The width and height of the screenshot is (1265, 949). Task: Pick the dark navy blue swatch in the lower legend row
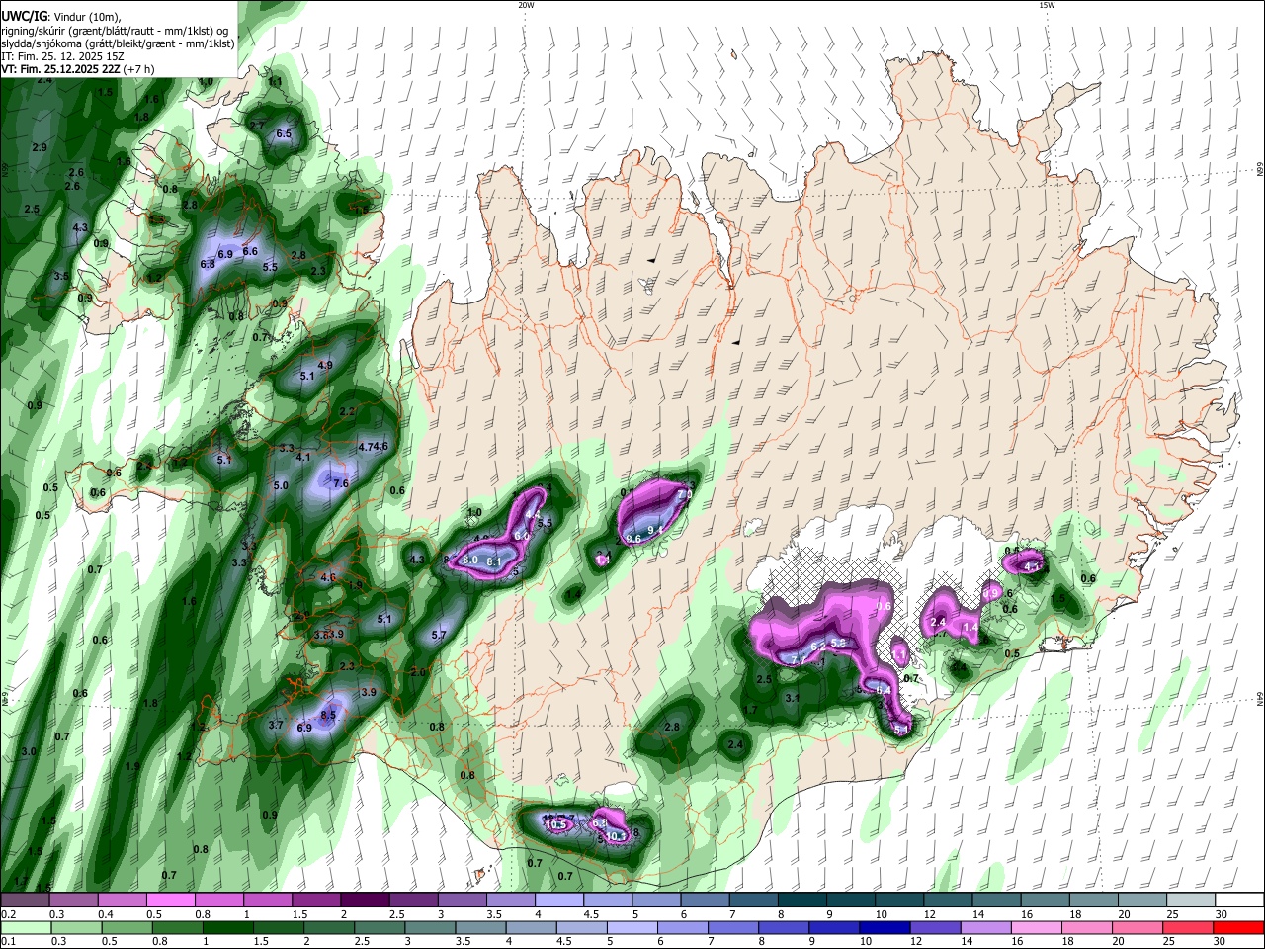tap(885, 928)
